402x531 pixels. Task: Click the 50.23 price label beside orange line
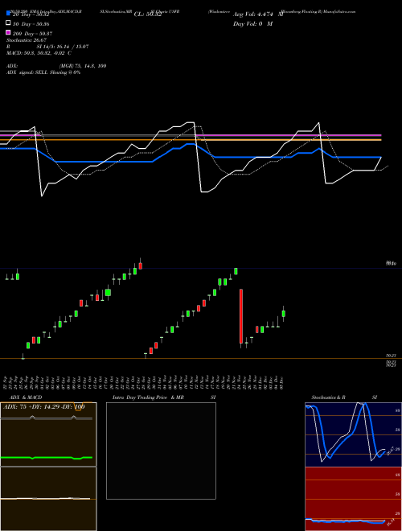coord(392,356)
